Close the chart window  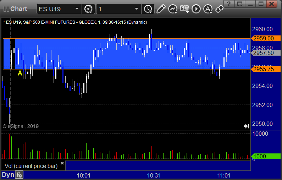click(x=272, y=4)
